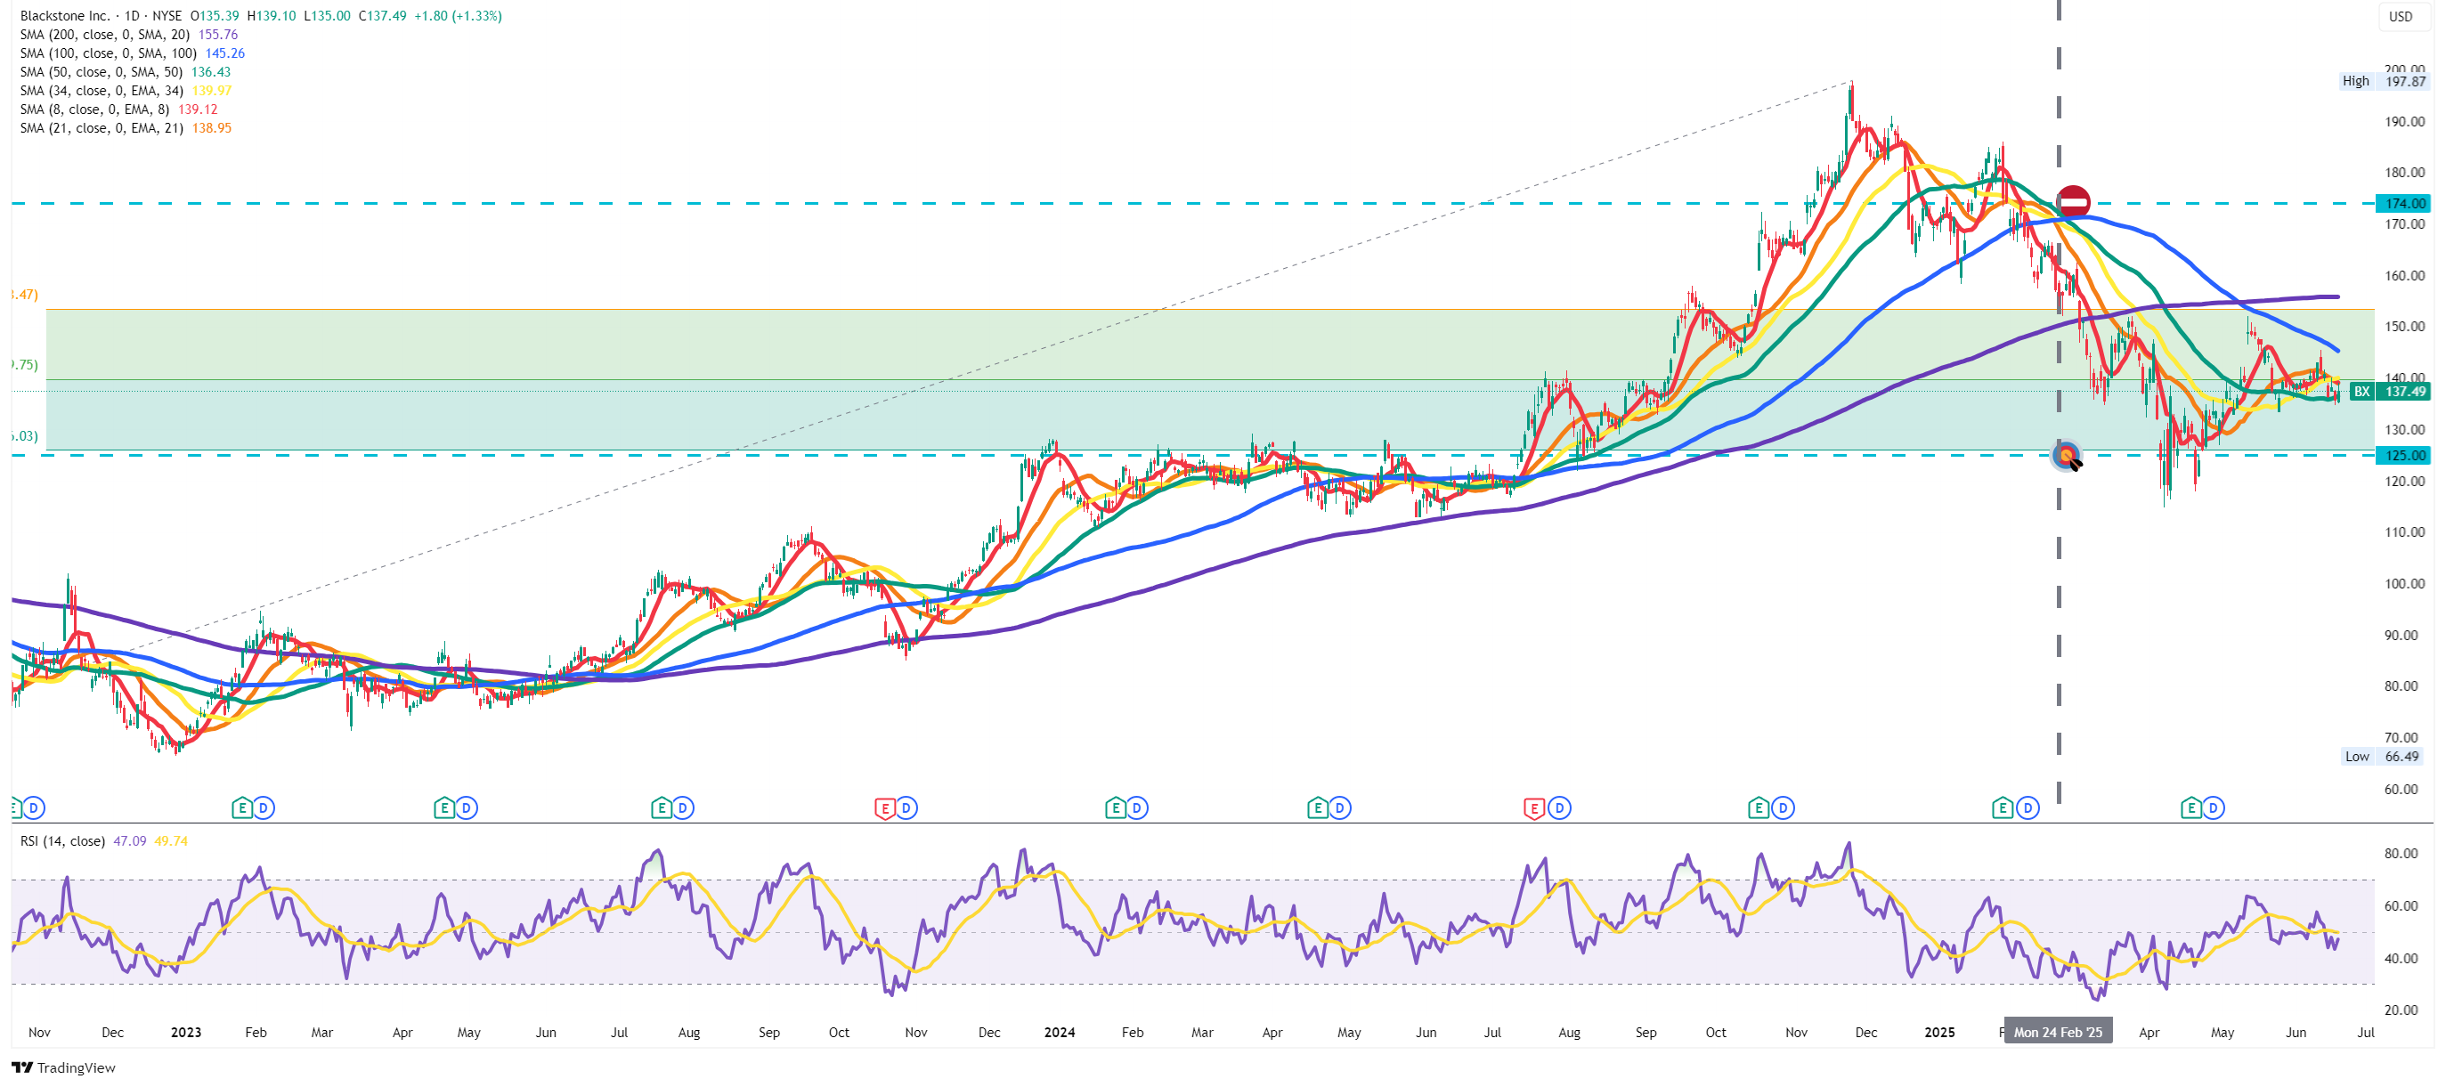
Task: Click the High 197.87 label
Action: 2383,82
